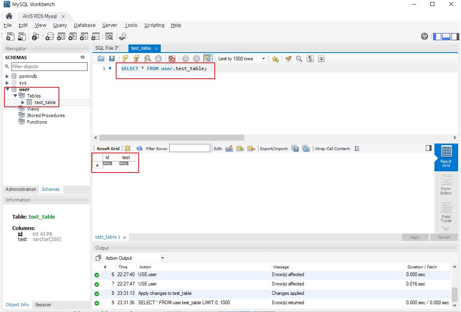The image size is (461, 312).
Task: Open the Action Output type dropdown
Action: click(x=162, y=258)
